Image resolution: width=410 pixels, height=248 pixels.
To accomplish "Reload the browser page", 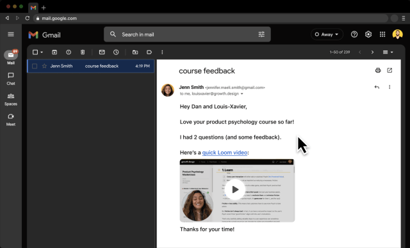I will pos(28,19).
